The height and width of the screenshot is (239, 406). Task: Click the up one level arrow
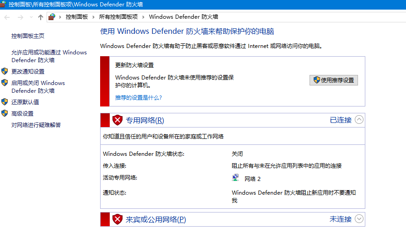pos(41,17)
